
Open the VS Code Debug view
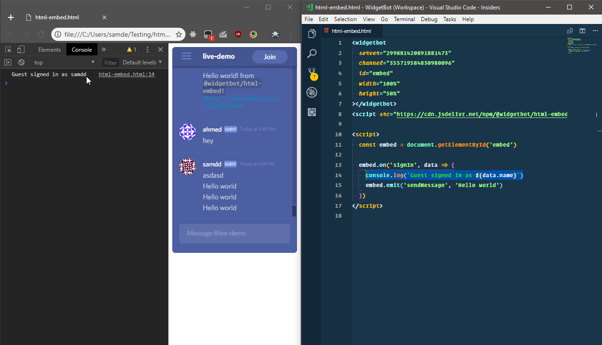pos(312,93)
